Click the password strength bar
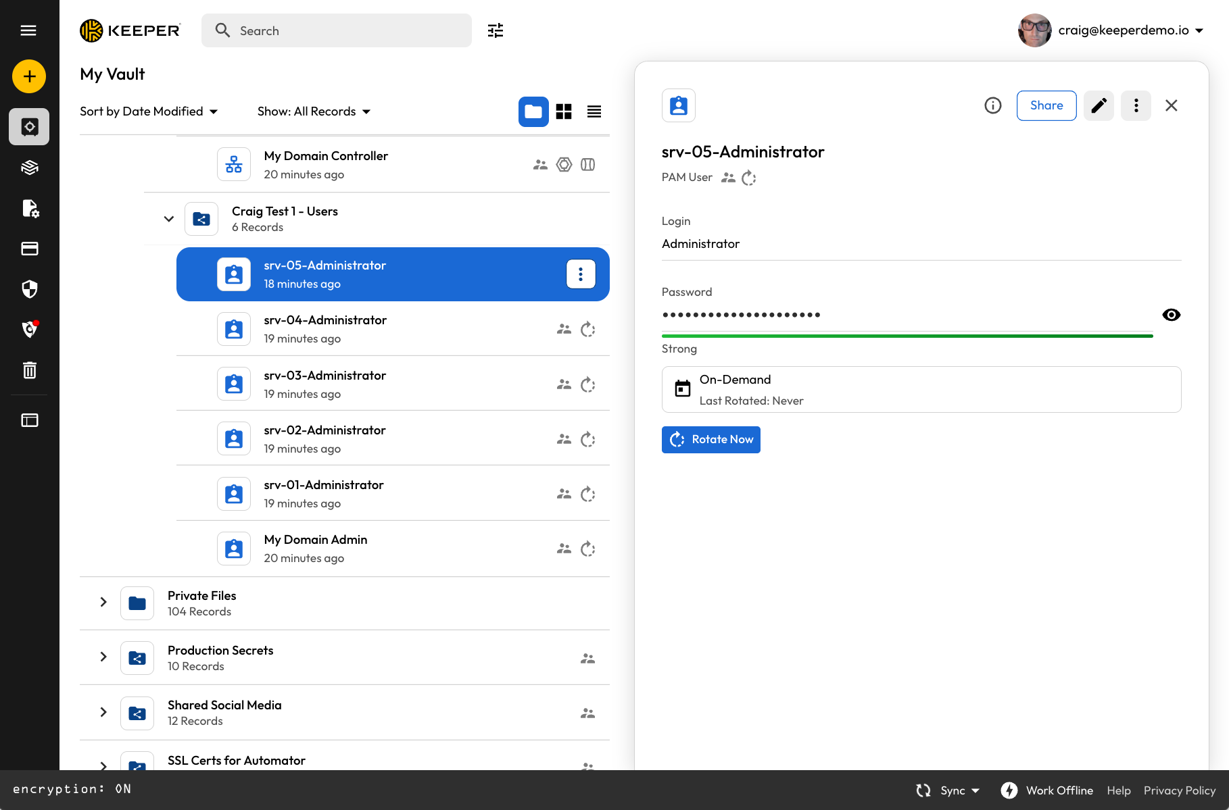 click(x=907, y=336)
